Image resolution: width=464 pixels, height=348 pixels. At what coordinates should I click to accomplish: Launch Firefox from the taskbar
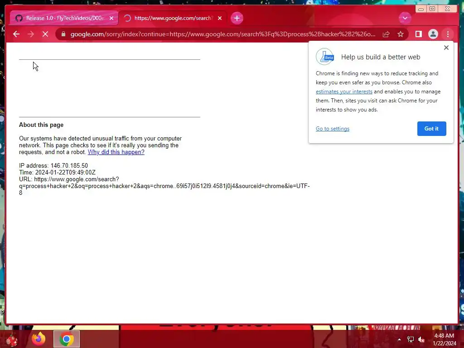39,339
